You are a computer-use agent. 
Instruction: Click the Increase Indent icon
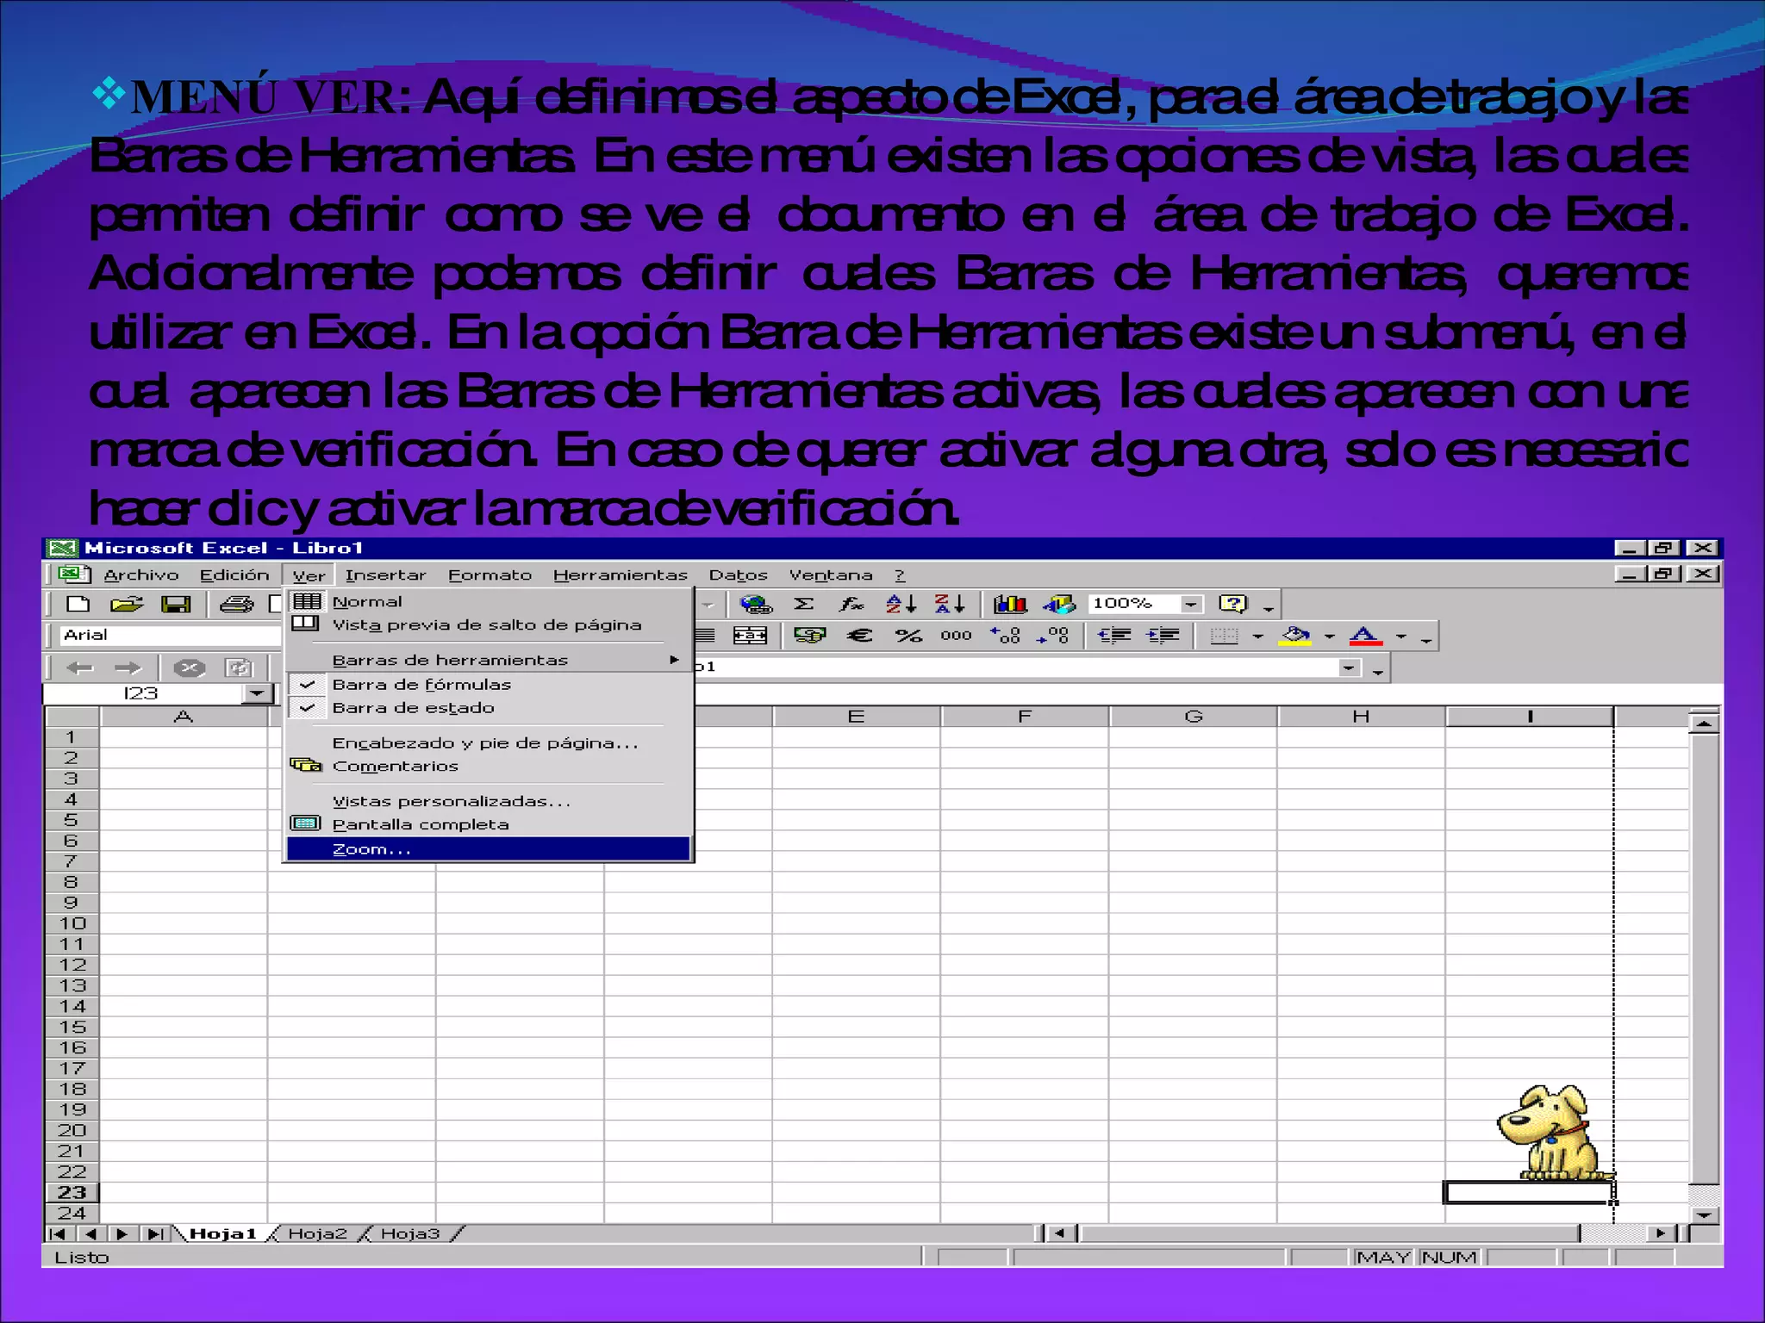(1163, 636)
